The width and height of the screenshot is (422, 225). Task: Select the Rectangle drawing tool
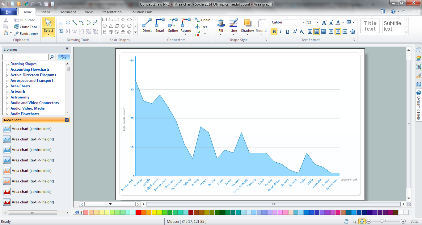61,23
